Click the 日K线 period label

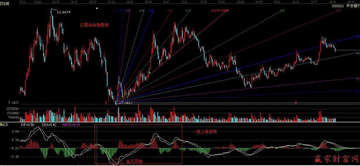[5, 4]
